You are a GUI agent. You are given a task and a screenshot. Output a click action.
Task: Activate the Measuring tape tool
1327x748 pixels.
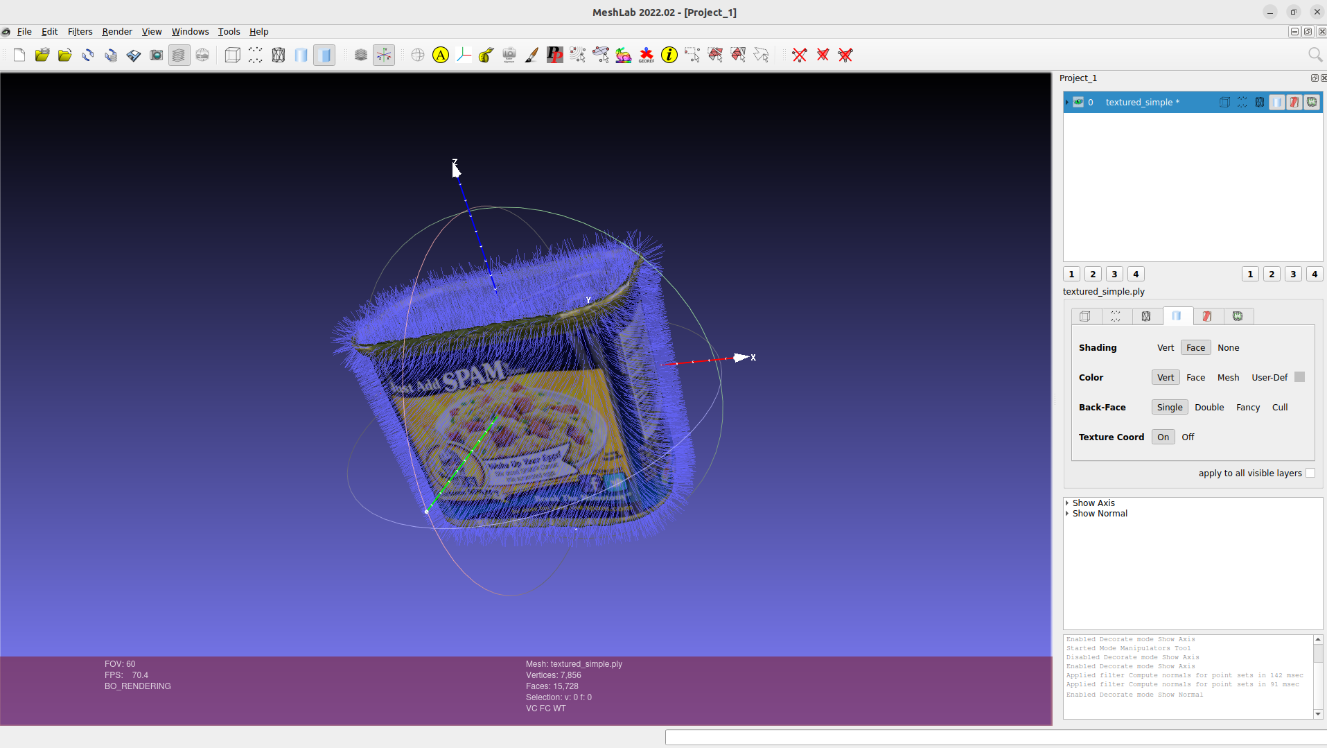[x=486, y=55]
